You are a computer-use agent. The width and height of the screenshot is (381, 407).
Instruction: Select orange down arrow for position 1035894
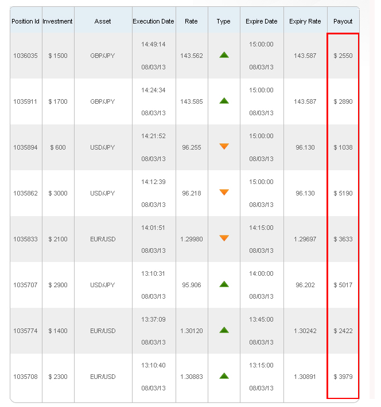(x=224, y=147)
